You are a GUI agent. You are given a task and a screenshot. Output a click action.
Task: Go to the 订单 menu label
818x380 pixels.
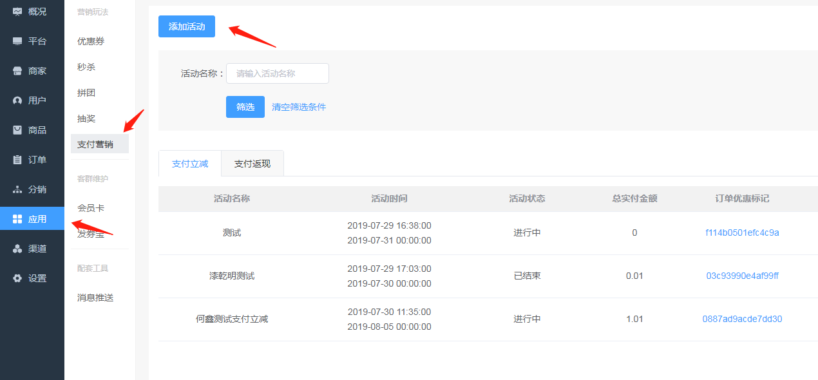(x=37, y=160)
